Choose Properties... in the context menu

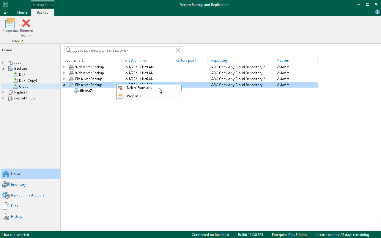pyautogui.click(x=149, y=96)
